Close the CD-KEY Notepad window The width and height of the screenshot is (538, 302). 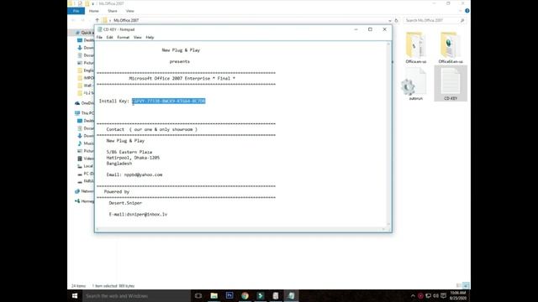384,29
